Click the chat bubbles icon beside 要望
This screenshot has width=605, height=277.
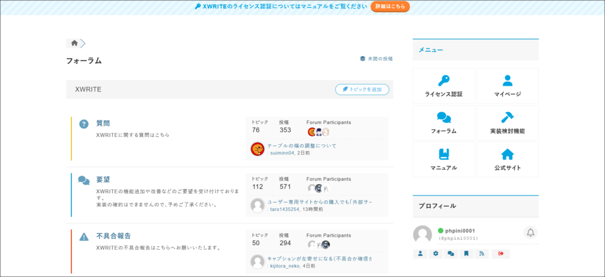(x=84, y=180)
